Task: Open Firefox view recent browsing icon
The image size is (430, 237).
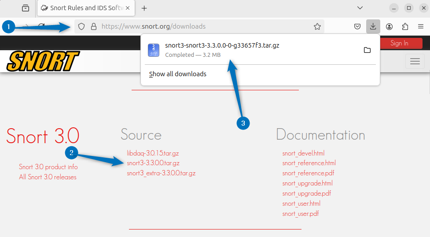Action: (x=26, y=8)
